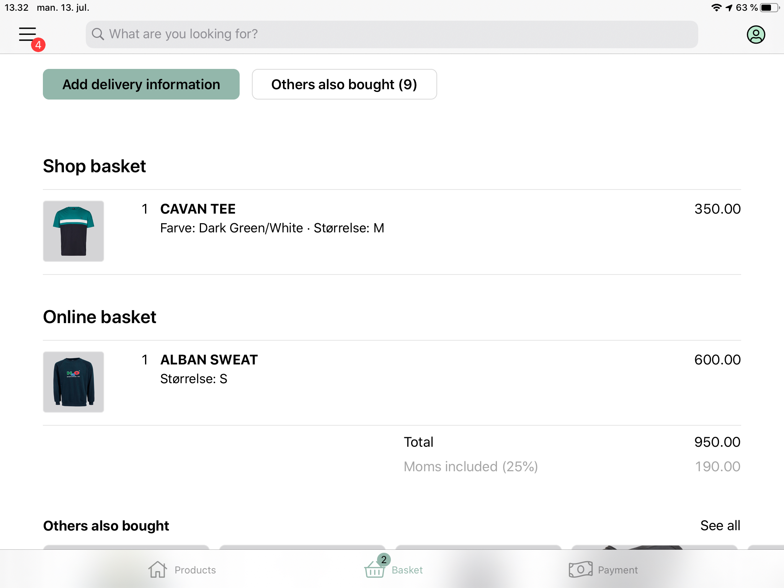Screen dimensions: 784x588
Task: Tap the Cavan Tee quantity number
Action: pyautogui.click(x=145, y=209)
